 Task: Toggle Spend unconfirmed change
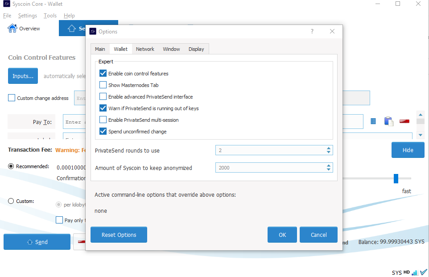pyautogui.click(x=103, y=132)
